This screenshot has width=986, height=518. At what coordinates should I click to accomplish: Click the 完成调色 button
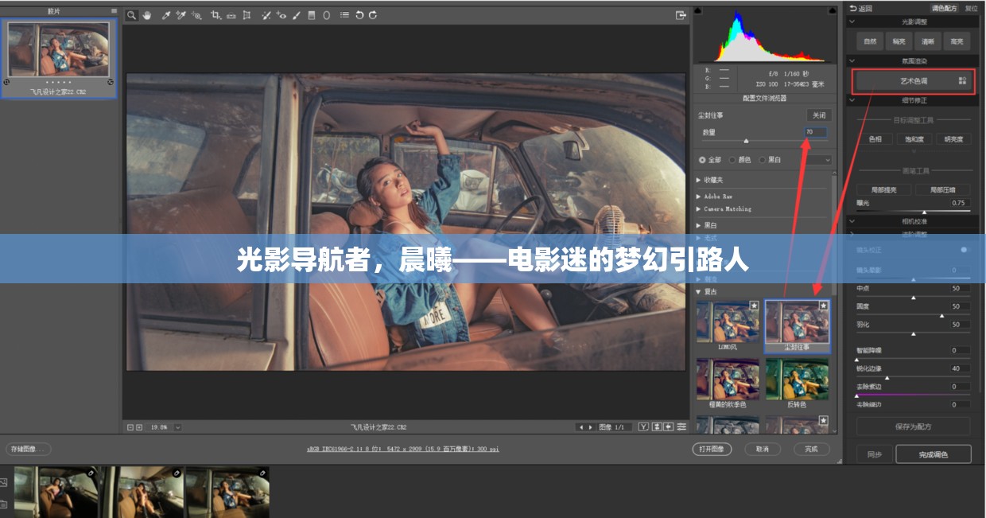pos(934,454)
